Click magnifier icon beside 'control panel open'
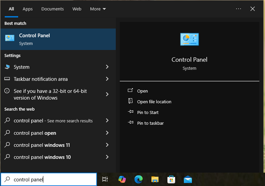Viewport: 265px width, 186px height. click(x=7, y=133)
